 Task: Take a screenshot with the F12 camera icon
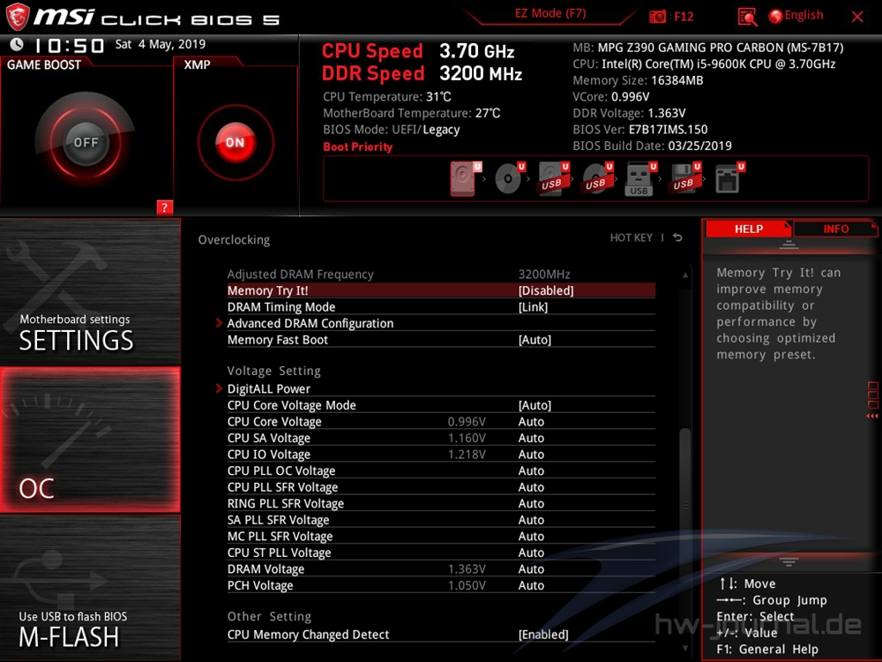tap(656, 16)
